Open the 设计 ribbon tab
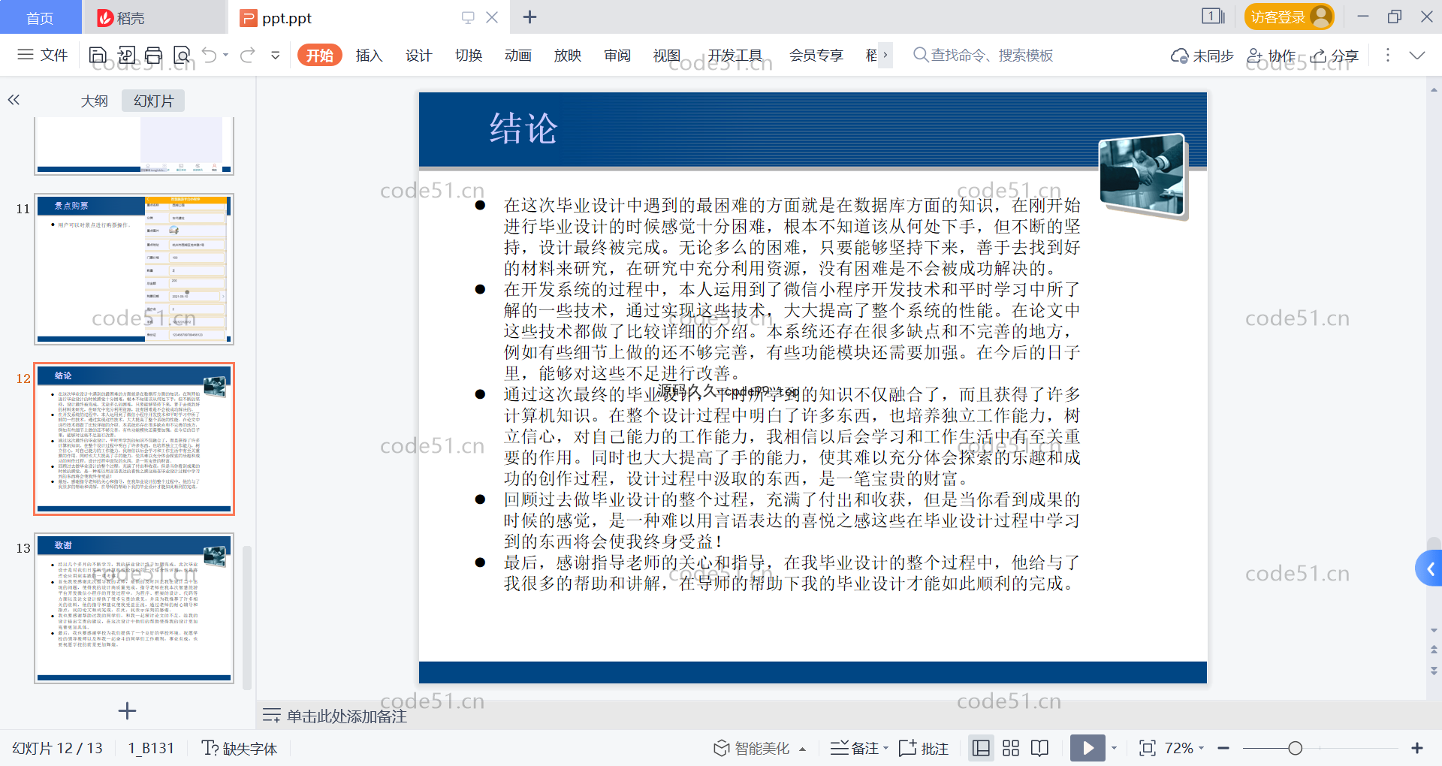1442x766 pixels. pyautogui.click(x=418, y=56)
